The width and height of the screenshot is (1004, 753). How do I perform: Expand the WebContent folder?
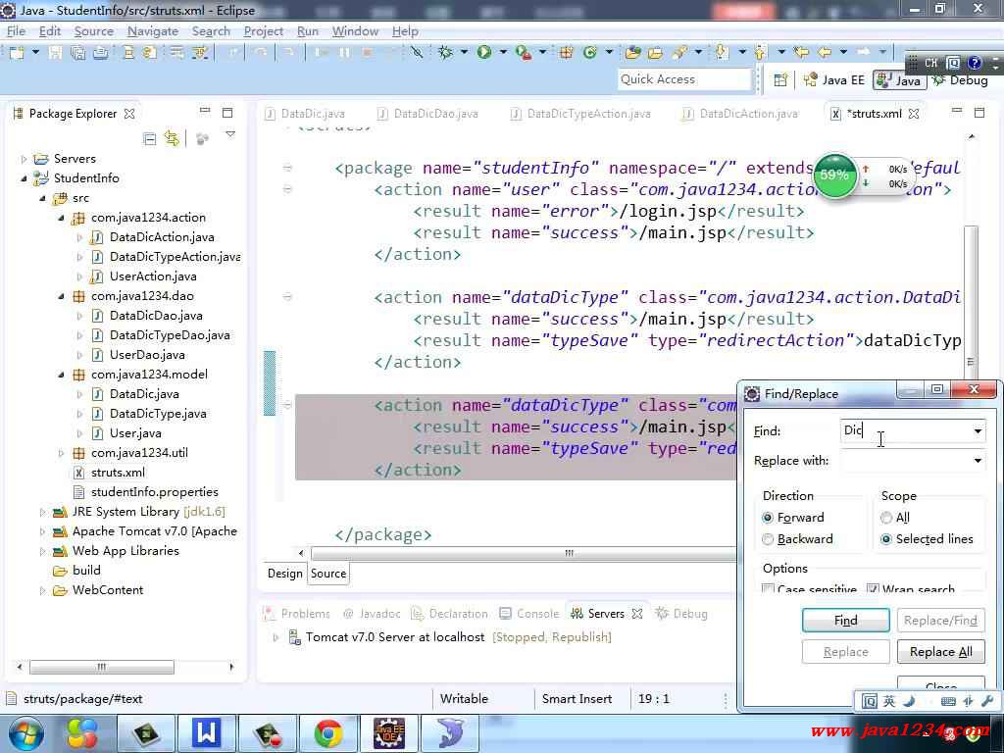click(42, 590)
